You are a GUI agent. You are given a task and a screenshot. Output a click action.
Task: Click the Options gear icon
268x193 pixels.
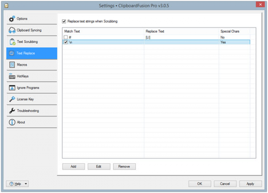(12, 19)
